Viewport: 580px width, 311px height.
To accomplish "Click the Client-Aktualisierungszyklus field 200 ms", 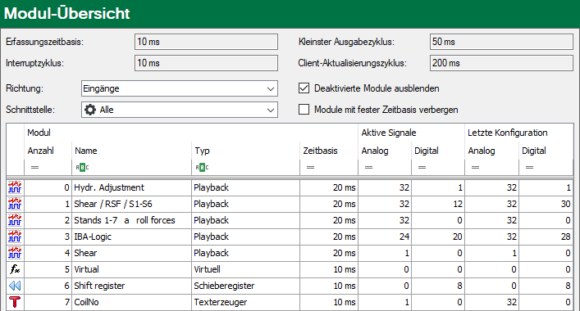I will click(x=501, y=63).
